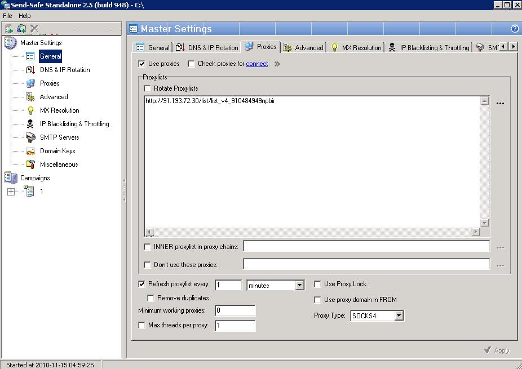The height and width of the screenshot is (369, 522).
Task: Click the Domain Keys key icon
Action: click(x=30, y=151)
